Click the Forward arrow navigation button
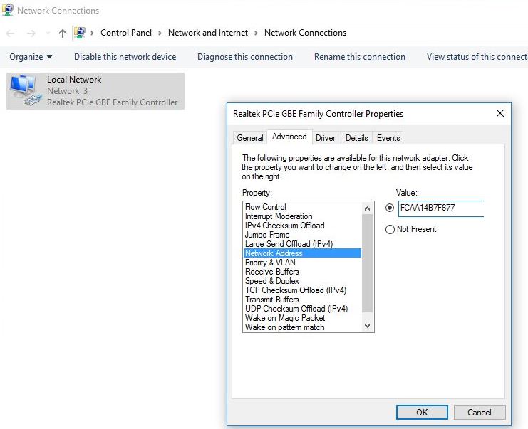Image resolution: width=528 pixels, height=429 pixels. pyautogui.click(x=31, y=33)
